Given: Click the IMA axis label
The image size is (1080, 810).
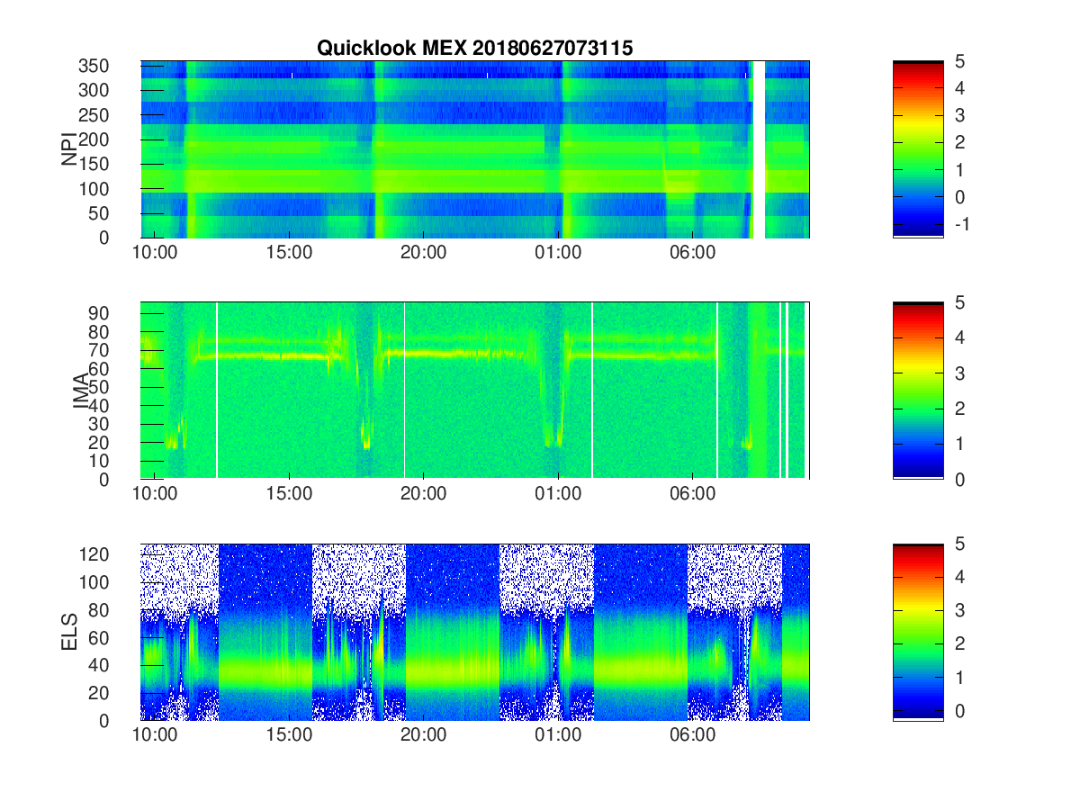Looking at the screenshot, I should click(81, 391).
